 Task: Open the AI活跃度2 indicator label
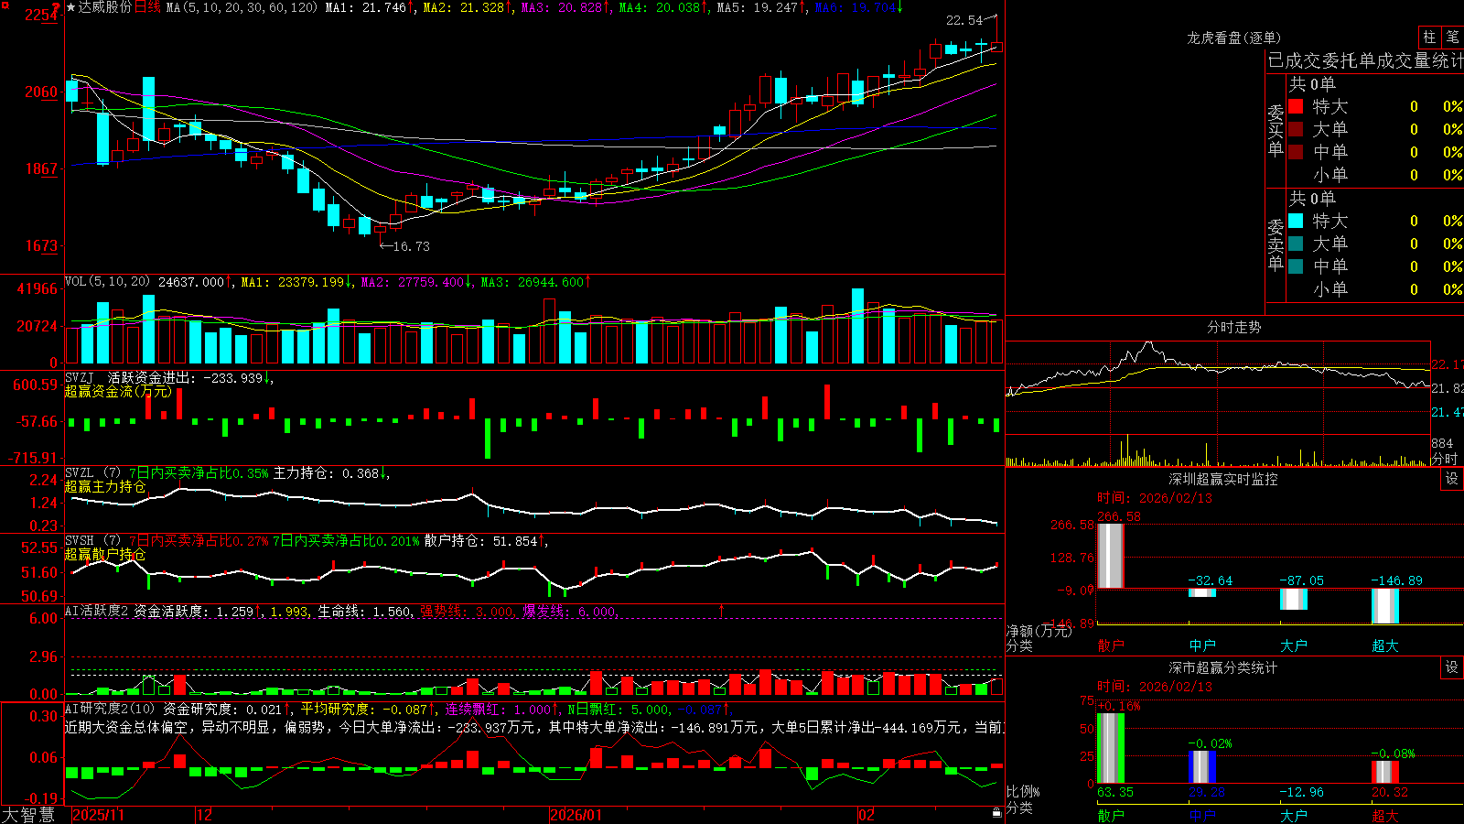point(96,611)
